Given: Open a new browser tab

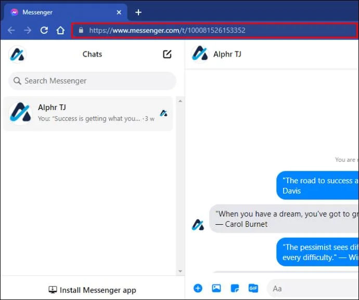Looking at the screenshot, I should click(x=138, y=12).
